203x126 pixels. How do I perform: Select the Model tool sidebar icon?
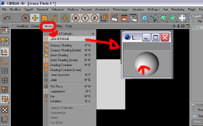click(5, 52)
